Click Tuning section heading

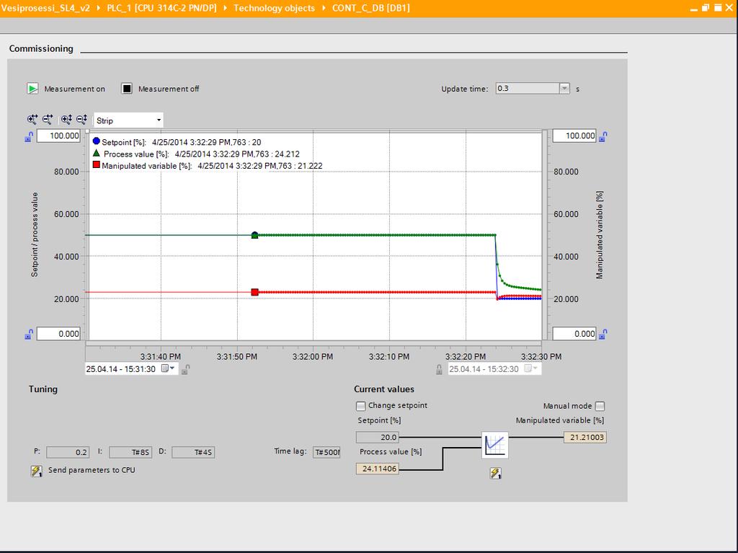(43, 389)
